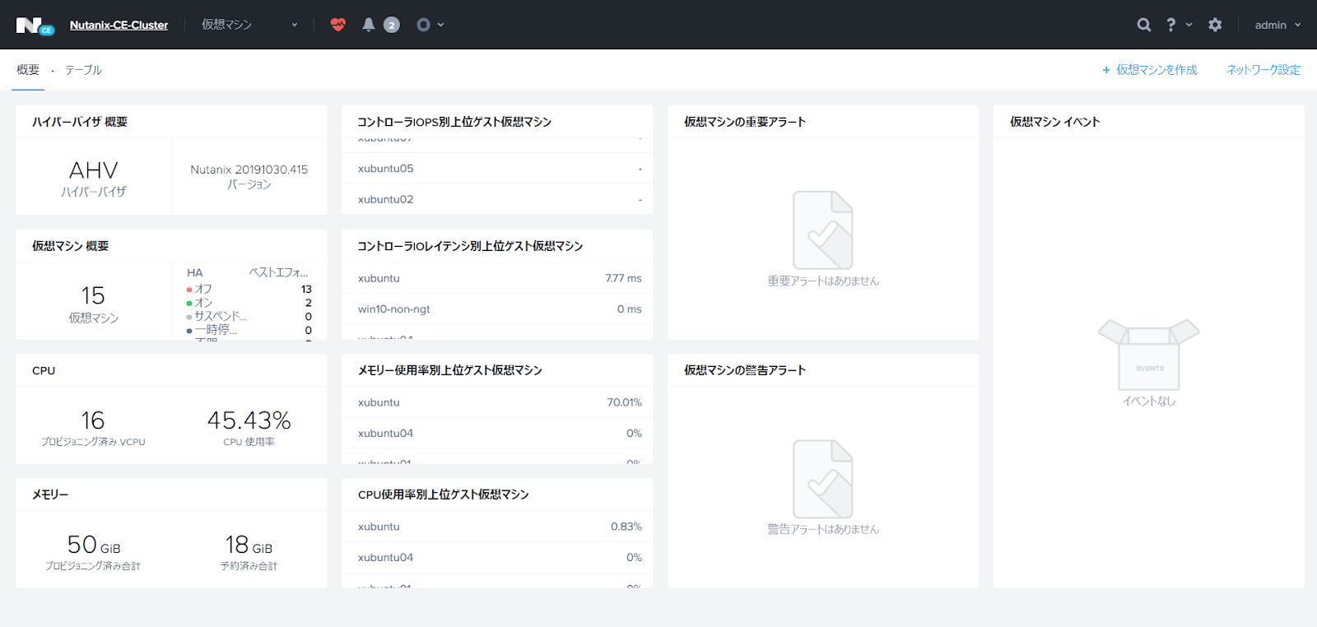Open the settings gear icon
The image size is (1317, 627).
1215,25
